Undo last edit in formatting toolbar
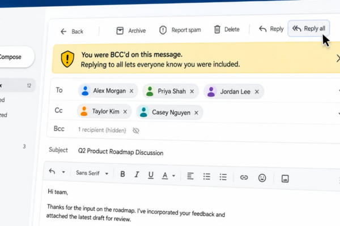 (52, 172)
